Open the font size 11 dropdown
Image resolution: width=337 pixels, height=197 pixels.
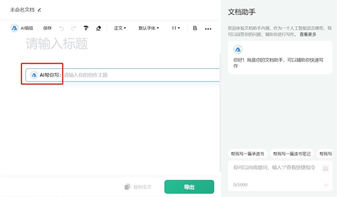(176, 28)
